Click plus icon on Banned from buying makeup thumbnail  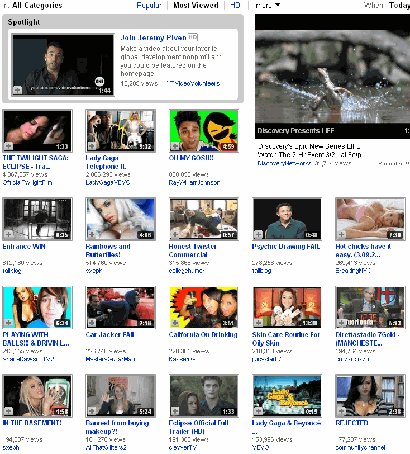(x=92, y=411)
